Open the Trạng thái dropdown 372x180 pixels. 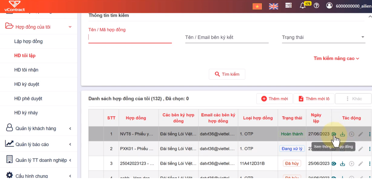click(x=324, y=37)
